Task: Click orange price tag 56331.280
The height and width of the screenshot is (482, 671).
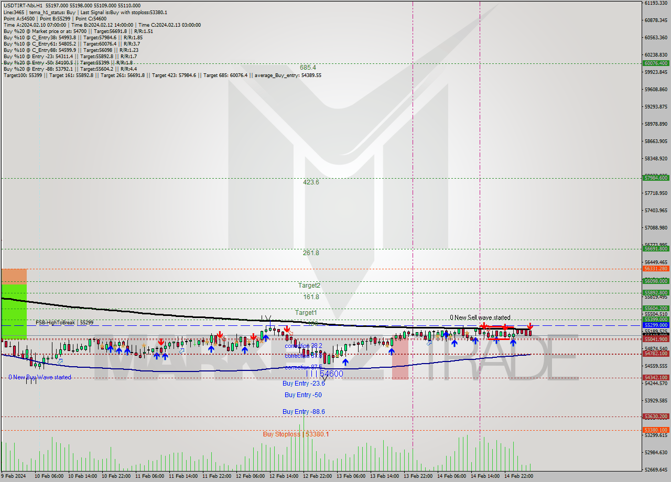Action: (655, 269)
